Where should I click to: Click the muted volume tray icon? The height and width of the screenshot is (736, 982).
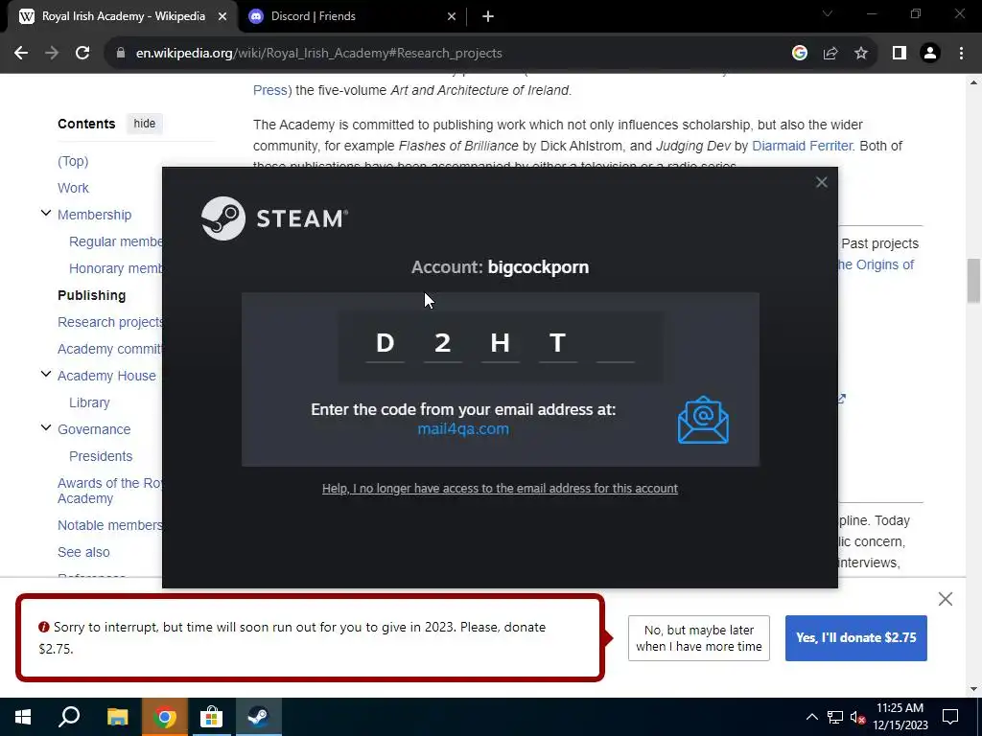pyautogui.click(x=858, y=717)
